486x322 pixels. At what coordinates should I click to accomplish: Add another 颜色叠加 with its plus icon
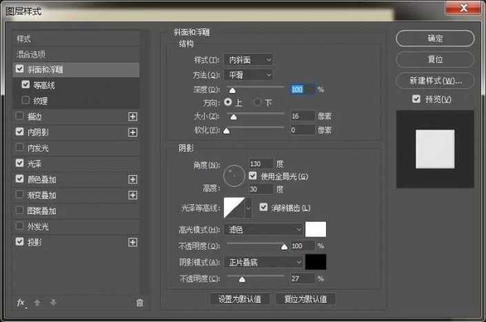(x=133, y=179)
